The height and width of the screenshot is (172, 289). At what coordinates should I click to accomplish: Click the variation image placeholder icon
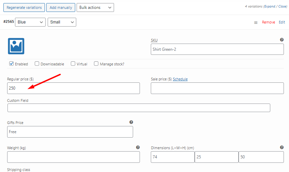(x=16, y=46)
